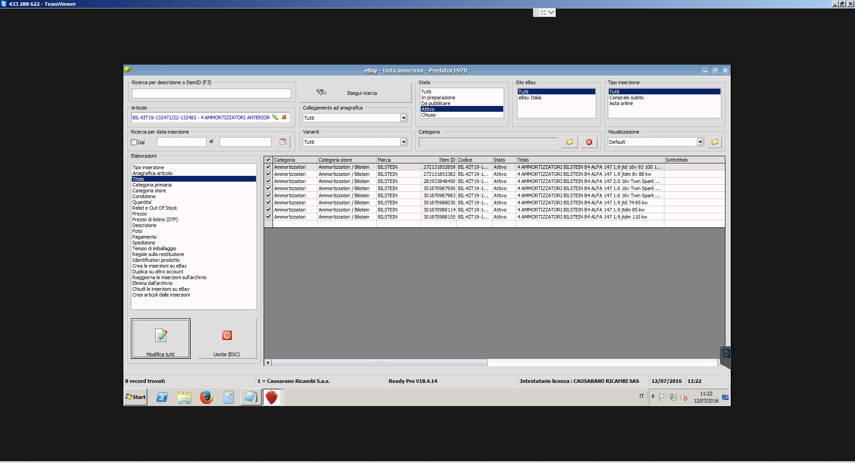This screenshot has width=855, height=463.
Task: Uncheck the first listing row checkbox
Action: click(269, 167)
